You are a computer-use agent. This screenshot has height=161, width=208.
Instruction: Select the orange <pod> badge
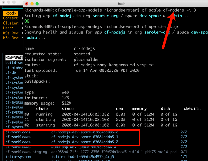pos(10,13)
